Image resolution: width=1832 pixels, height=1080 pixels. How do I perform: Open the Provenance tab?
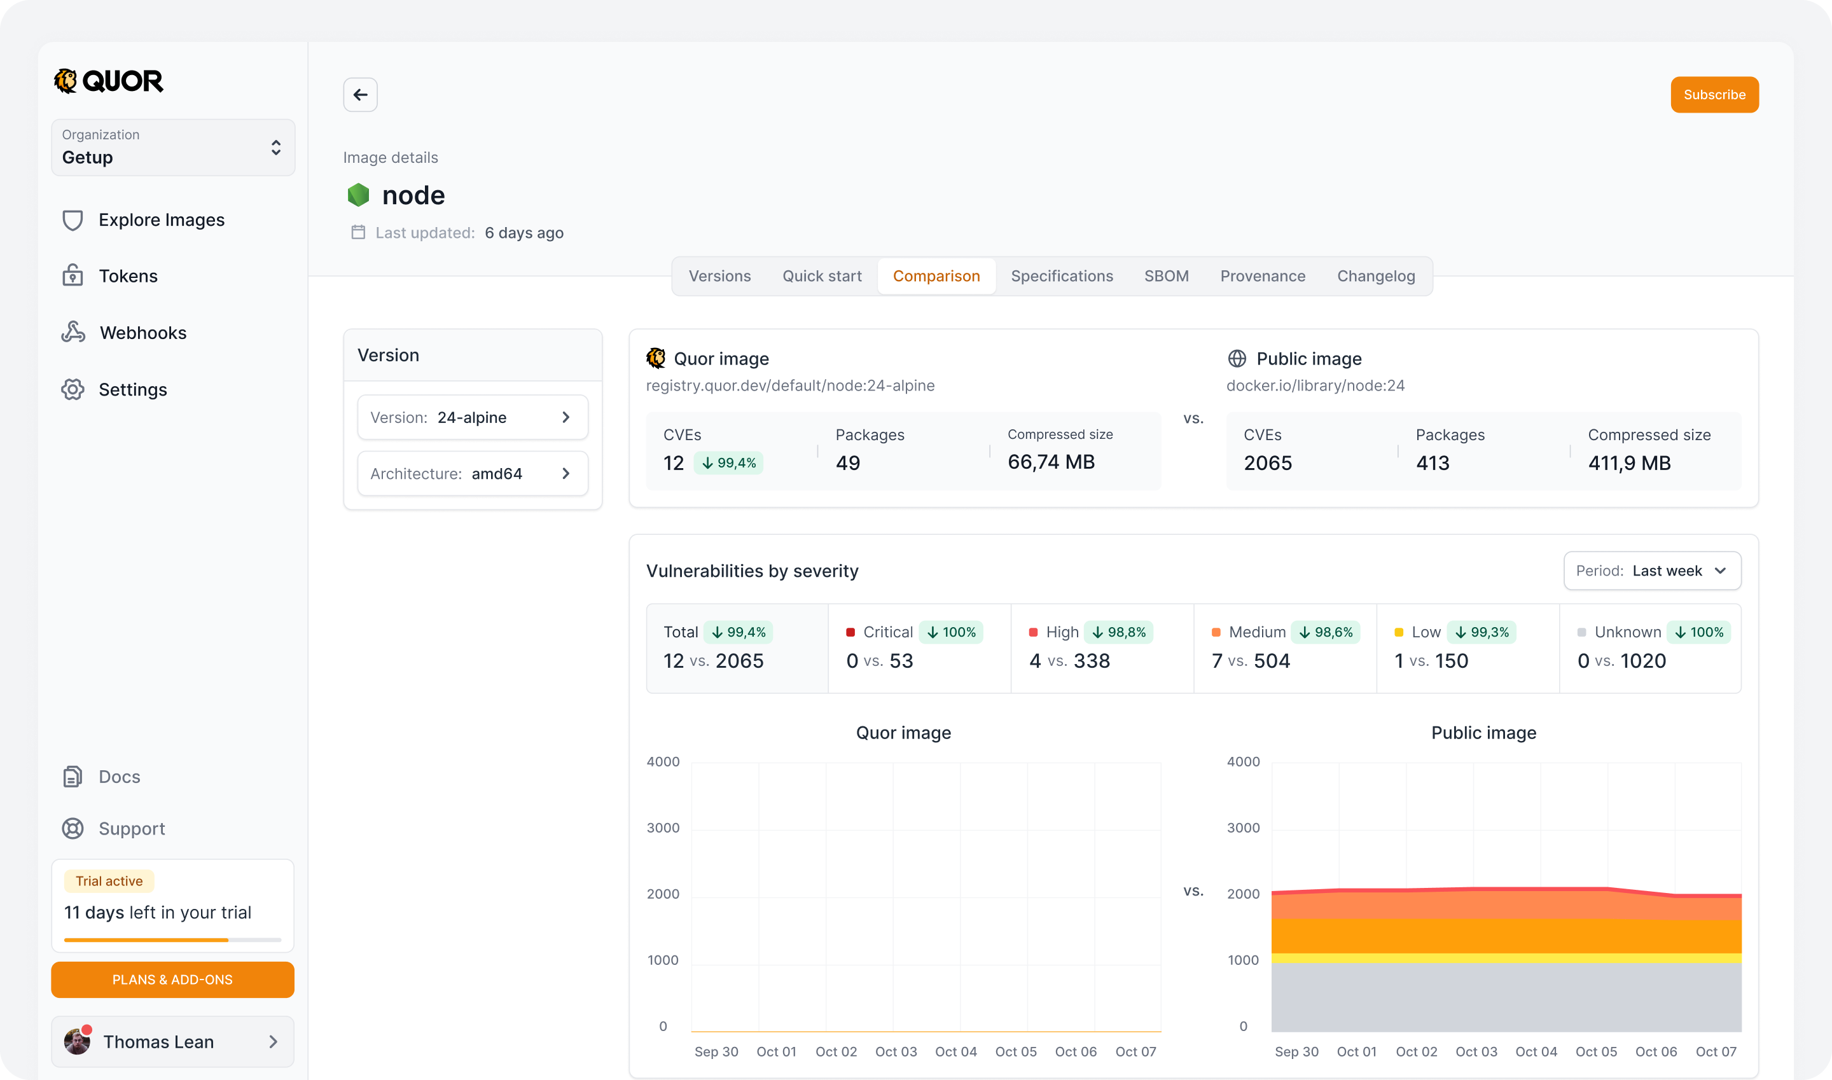(1263, 276)
